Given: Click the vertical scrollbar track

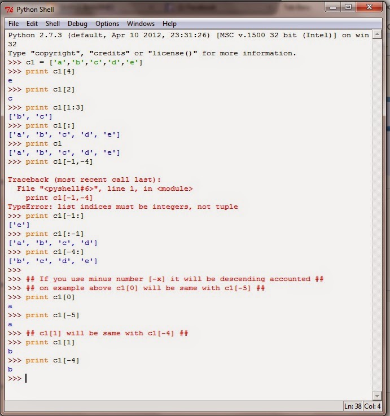Looking at the screenshot, I should coord(377,215).
